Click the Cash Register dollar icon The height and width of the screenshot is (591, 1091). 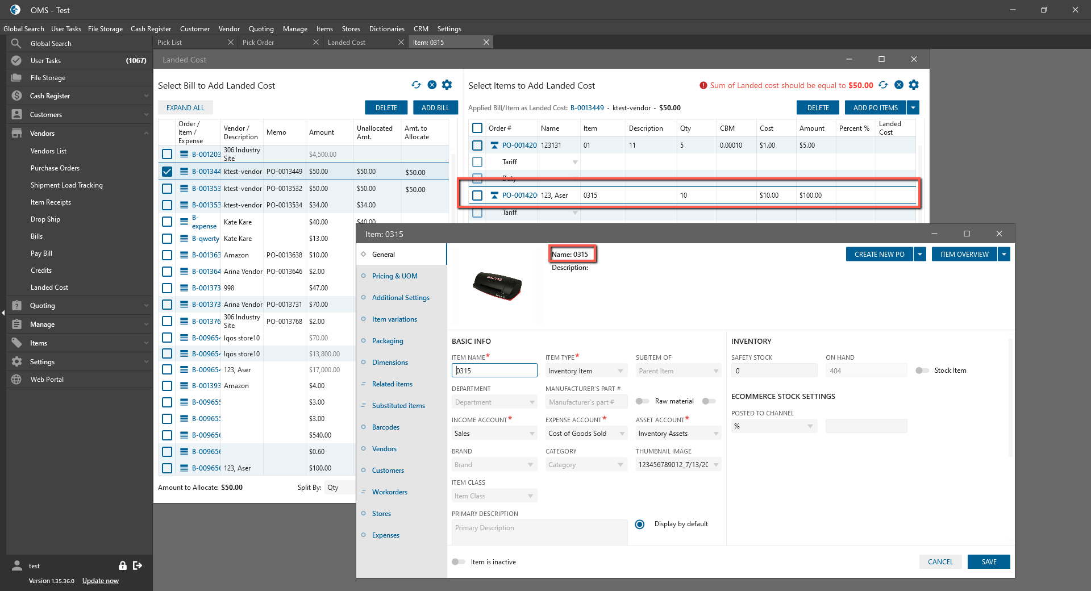click(x=16, y=96)
